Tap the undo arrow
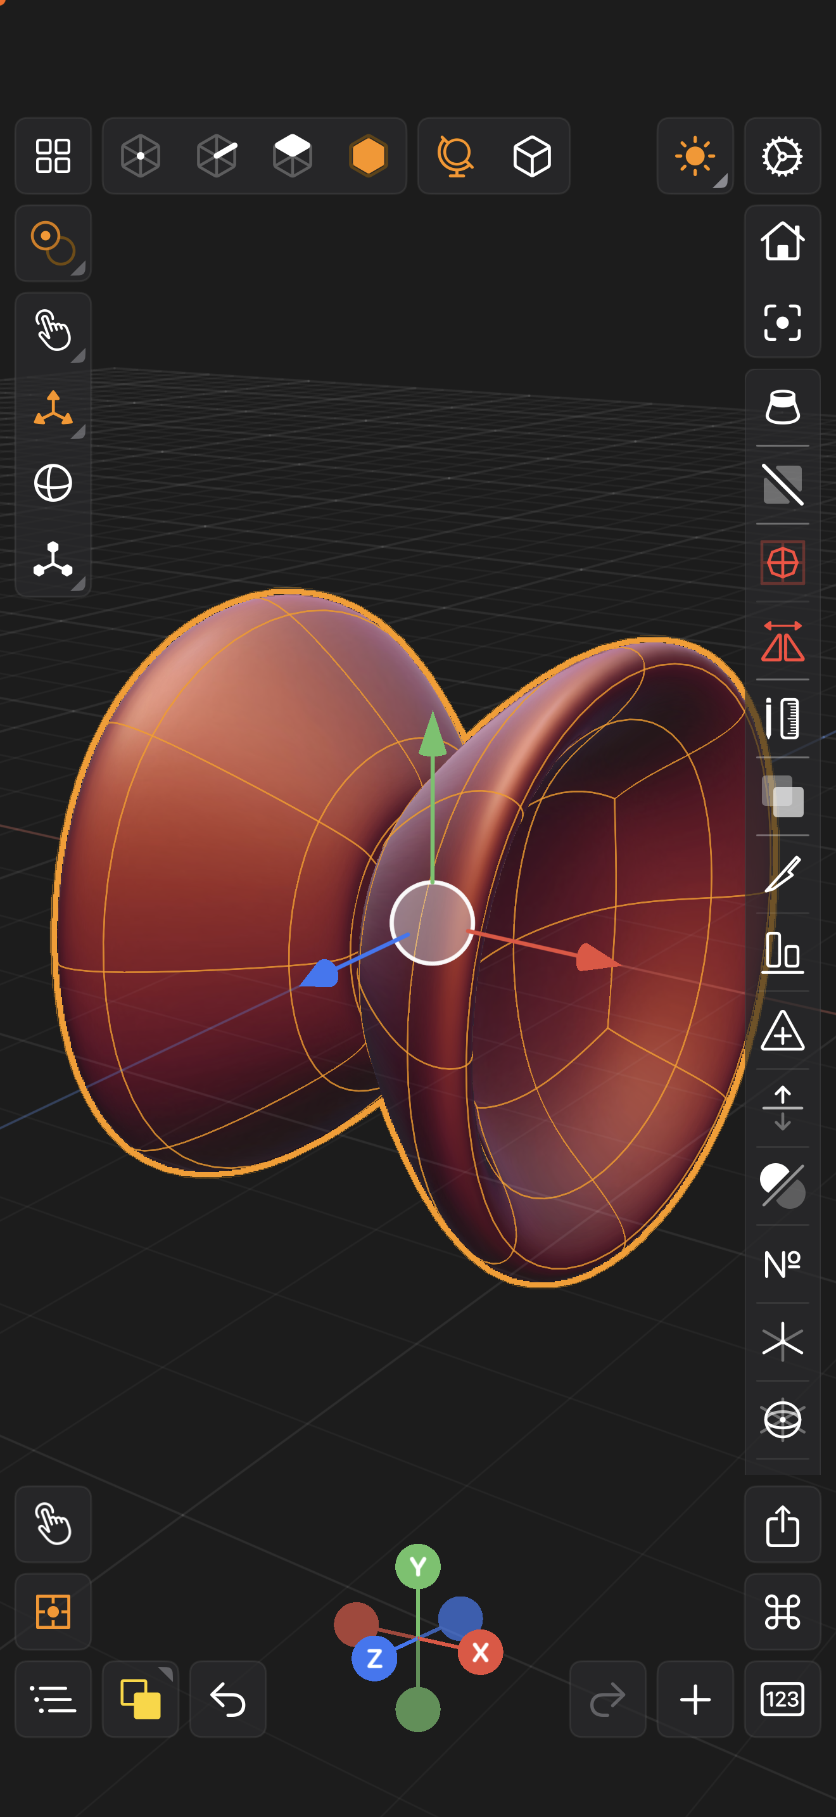Screen dimensions: 836x1817 [x=227, y=1699]
